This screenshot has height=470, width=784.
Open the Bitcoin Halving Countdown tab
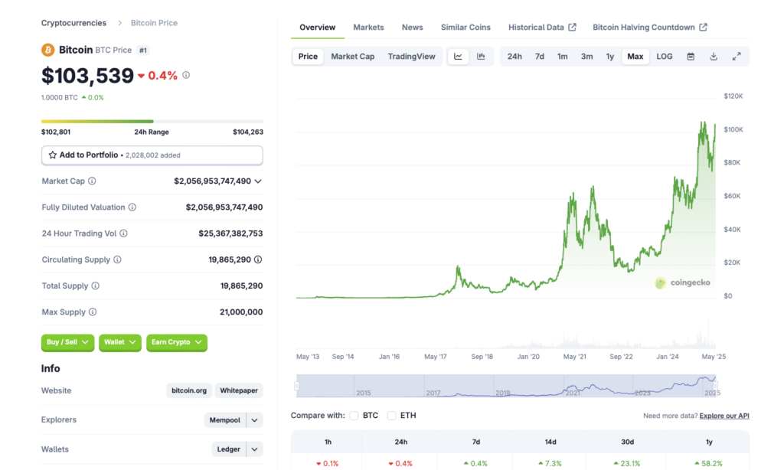pyautogui.click(x=649, y=28)
